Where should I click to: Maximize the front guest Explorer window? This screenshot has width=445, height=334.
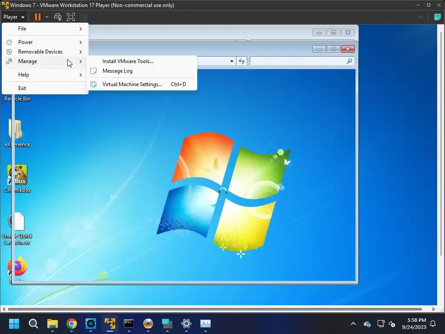(333, 49)
